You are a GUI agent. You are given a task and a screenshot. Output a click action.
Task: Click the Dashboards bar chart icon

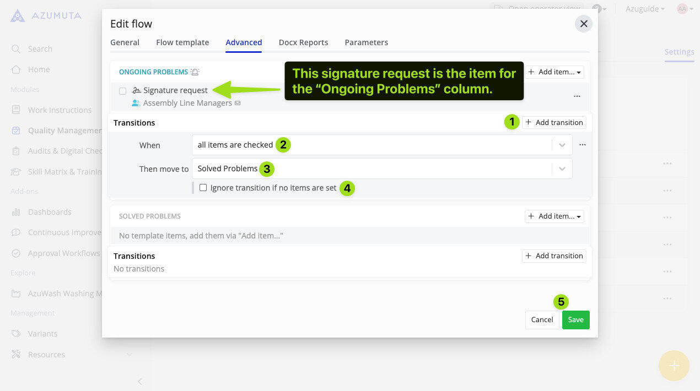point(16,211)
